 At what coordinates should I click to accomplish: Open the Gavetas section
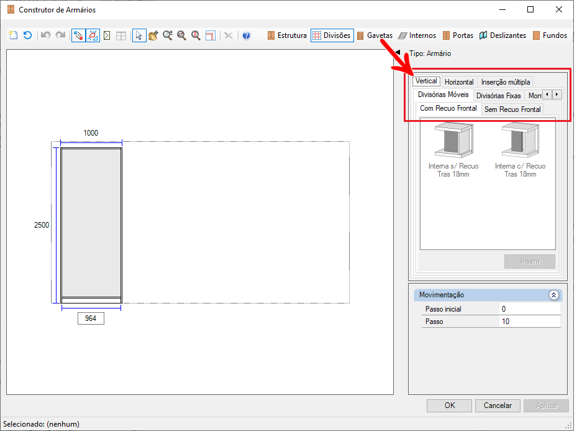click(x=375, y=35)
